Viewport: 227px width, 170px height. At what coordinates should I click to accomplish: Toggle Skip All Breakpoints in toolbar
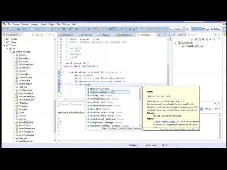pyautogui.click(x=23, y=29)
